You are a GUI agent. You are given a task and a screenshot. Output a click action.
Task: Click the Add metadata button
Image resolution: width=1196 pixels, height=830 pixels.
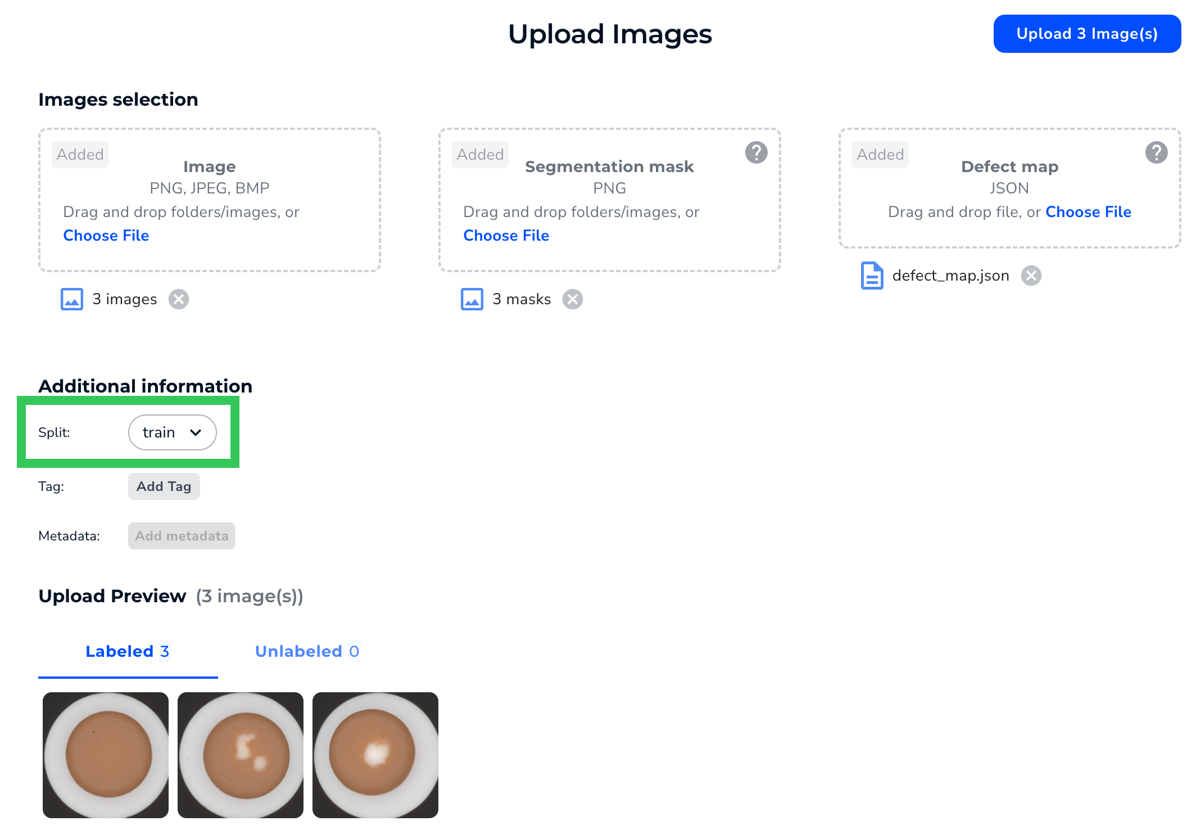[x=182, y=536]
